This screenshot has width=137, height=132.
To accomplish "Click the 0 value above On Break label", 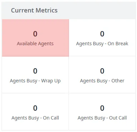I will coord(102,34).
